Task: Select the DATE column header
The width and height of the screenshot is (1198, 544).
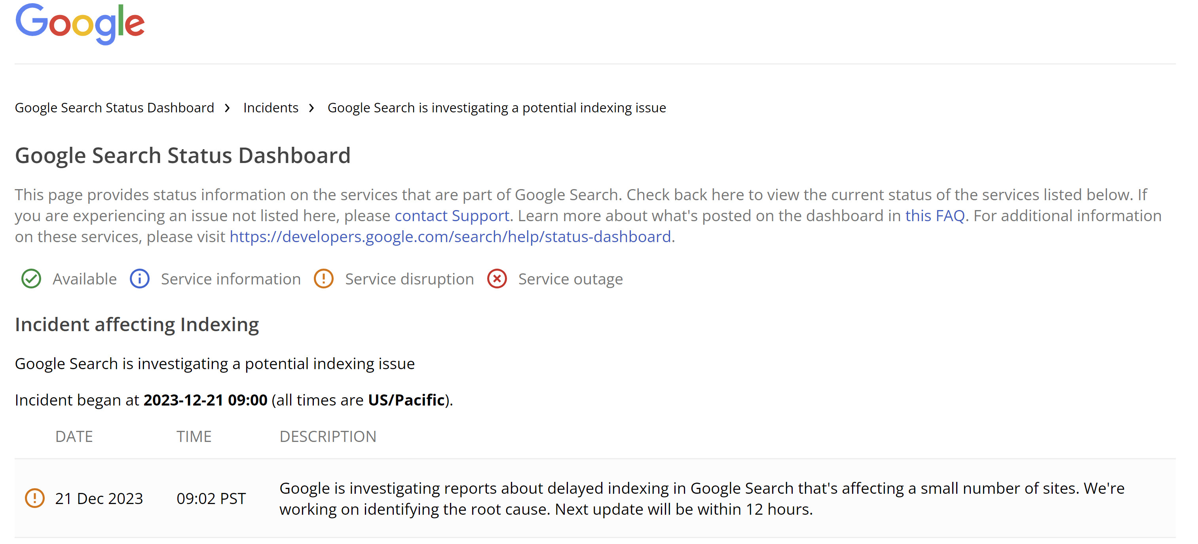Action: pos(74,436)
